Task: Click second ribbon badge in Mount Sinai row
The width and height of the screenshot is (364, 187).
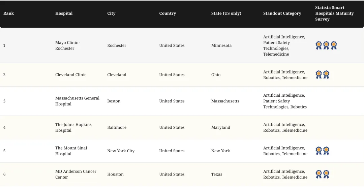Action: (326, 151)
